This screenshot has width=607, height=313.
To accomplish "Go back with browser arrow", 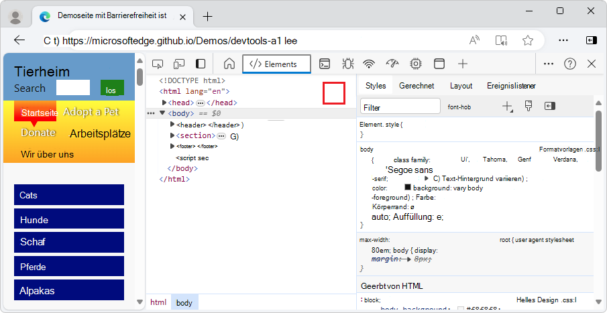I will pos(19,40).
